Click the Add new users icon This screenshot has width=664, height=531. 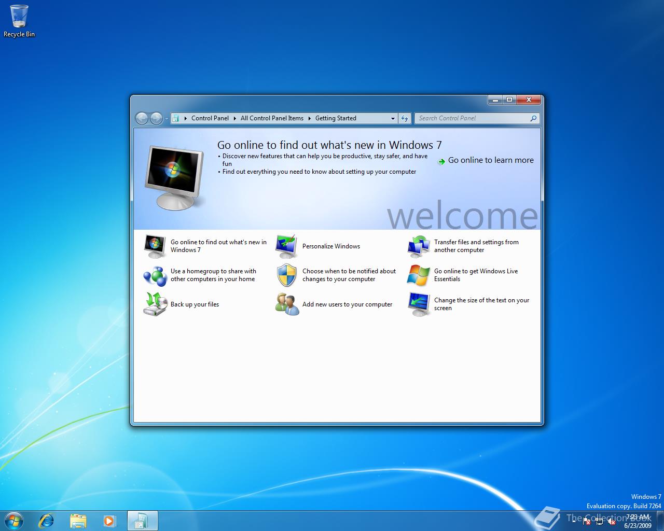[286, 304]
